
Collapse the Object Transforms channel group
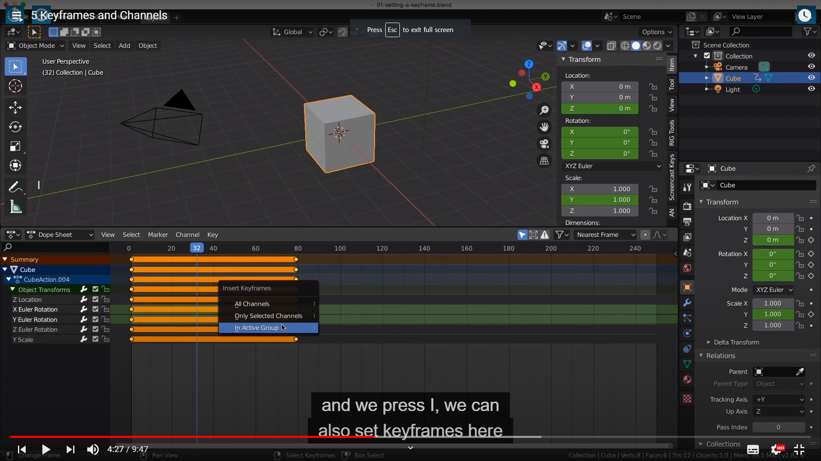[x=12, y=289]
